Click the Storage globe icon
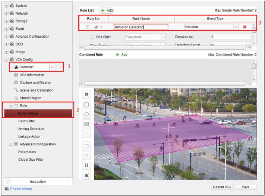 pos(12,21)
